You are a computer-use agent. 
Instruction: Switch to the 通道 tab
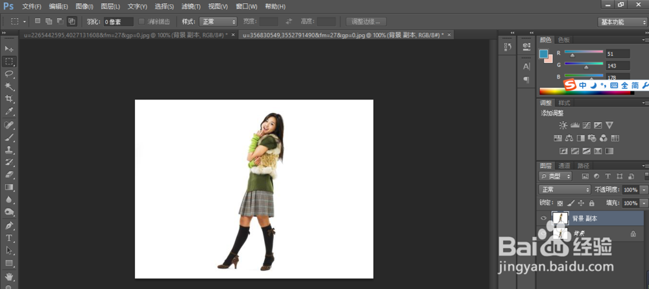click(564, 166)
